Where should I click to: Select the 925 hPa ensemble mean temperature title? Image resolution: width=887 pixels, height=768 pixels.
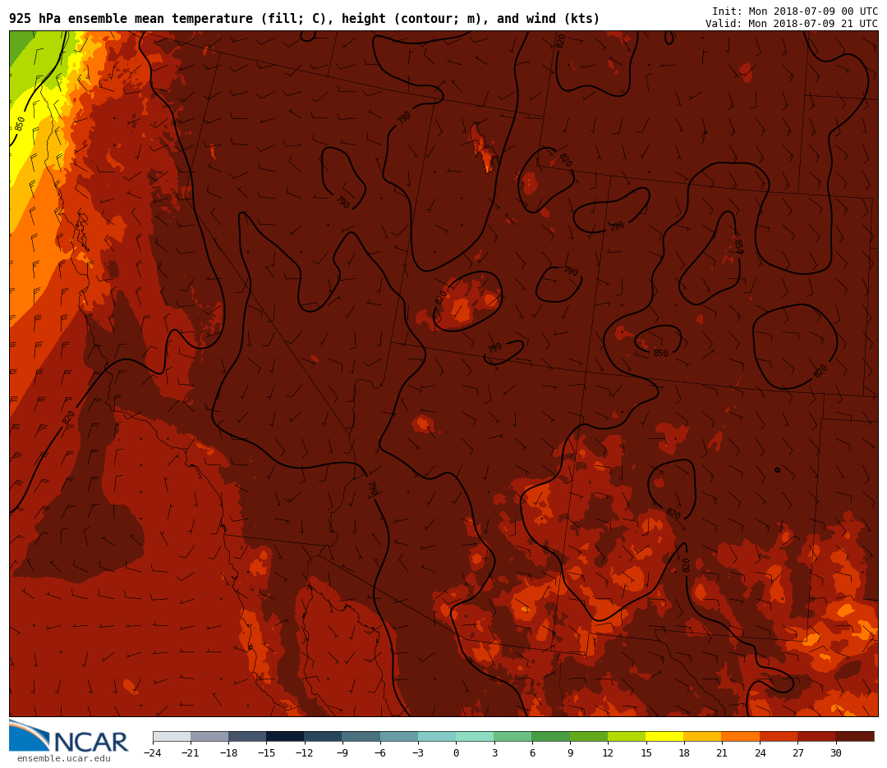[x=305, y=19]
